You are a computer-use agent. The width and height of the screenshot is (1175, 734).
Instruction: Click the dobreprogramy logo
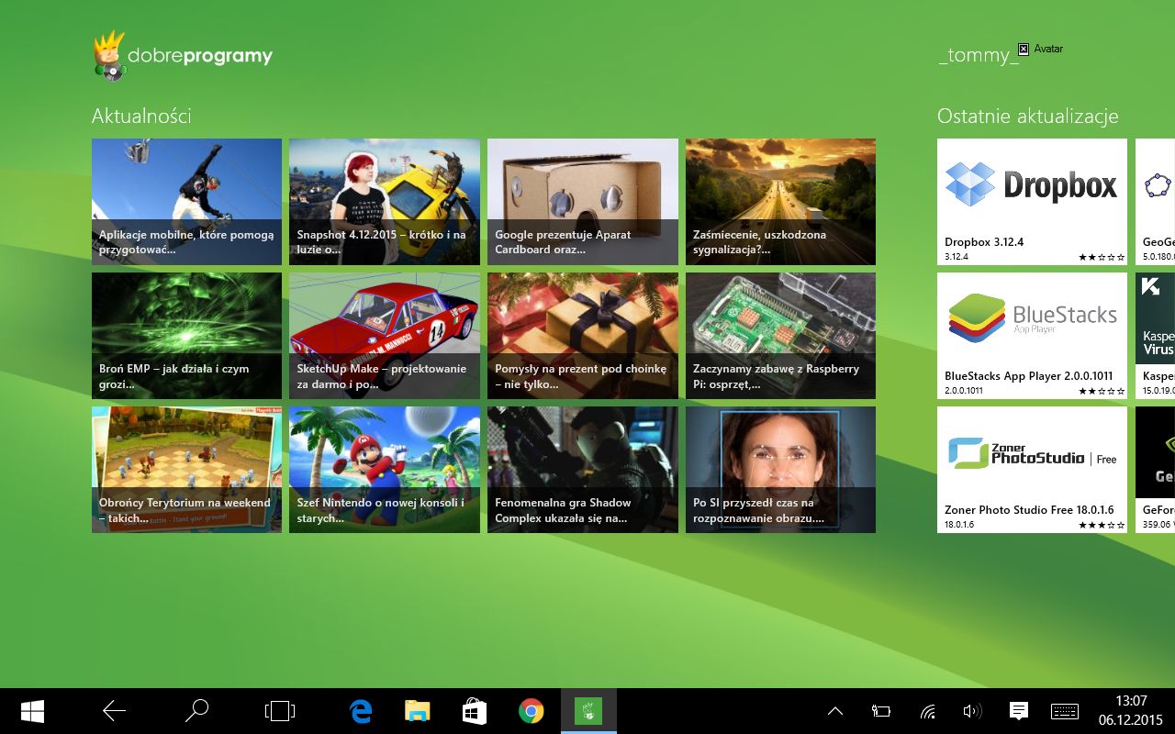point(183,56)
